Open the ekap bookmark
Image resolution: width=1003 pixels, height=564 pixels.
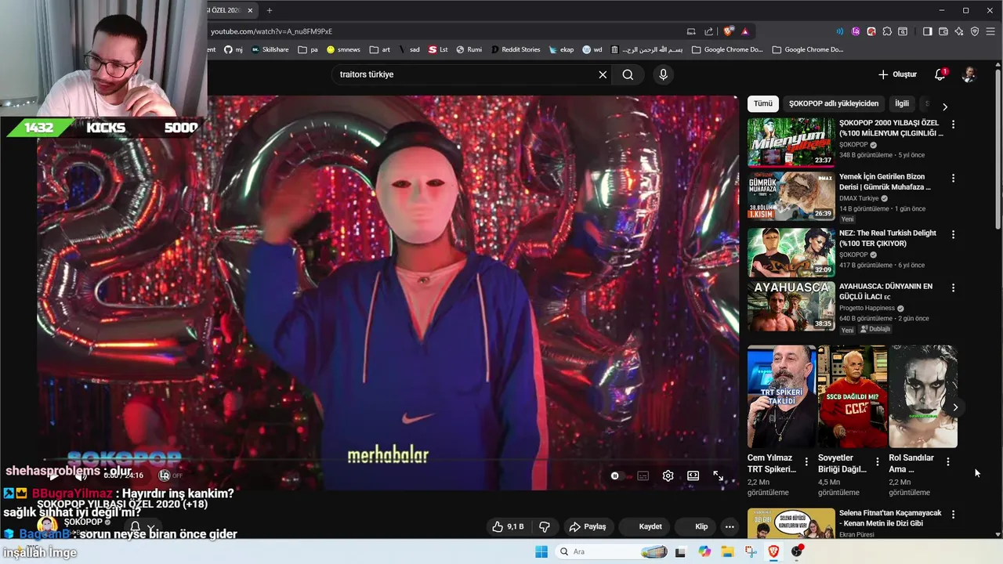coord(561,49)
